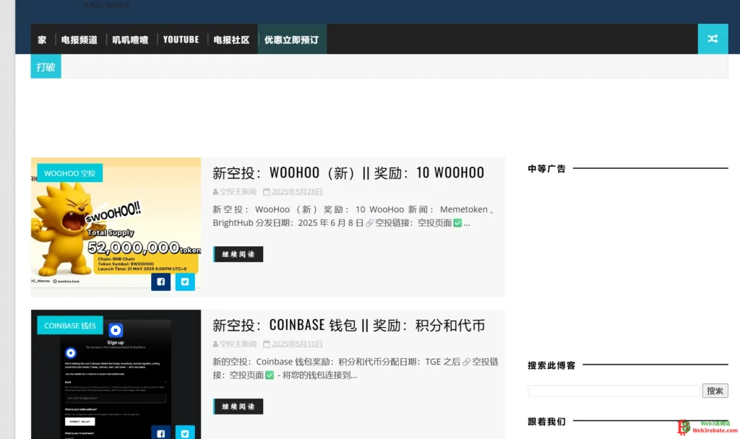Share the WooHoo post on Facebook
Viewport: 740px width, 439px height.
[160, 282]
